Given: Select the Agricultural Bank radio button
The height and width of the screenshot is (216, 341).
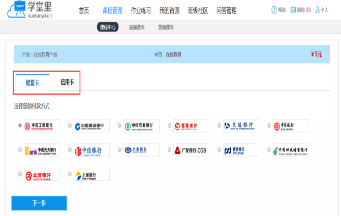Looking at the screenshot, I should click(x=119, y=126).
